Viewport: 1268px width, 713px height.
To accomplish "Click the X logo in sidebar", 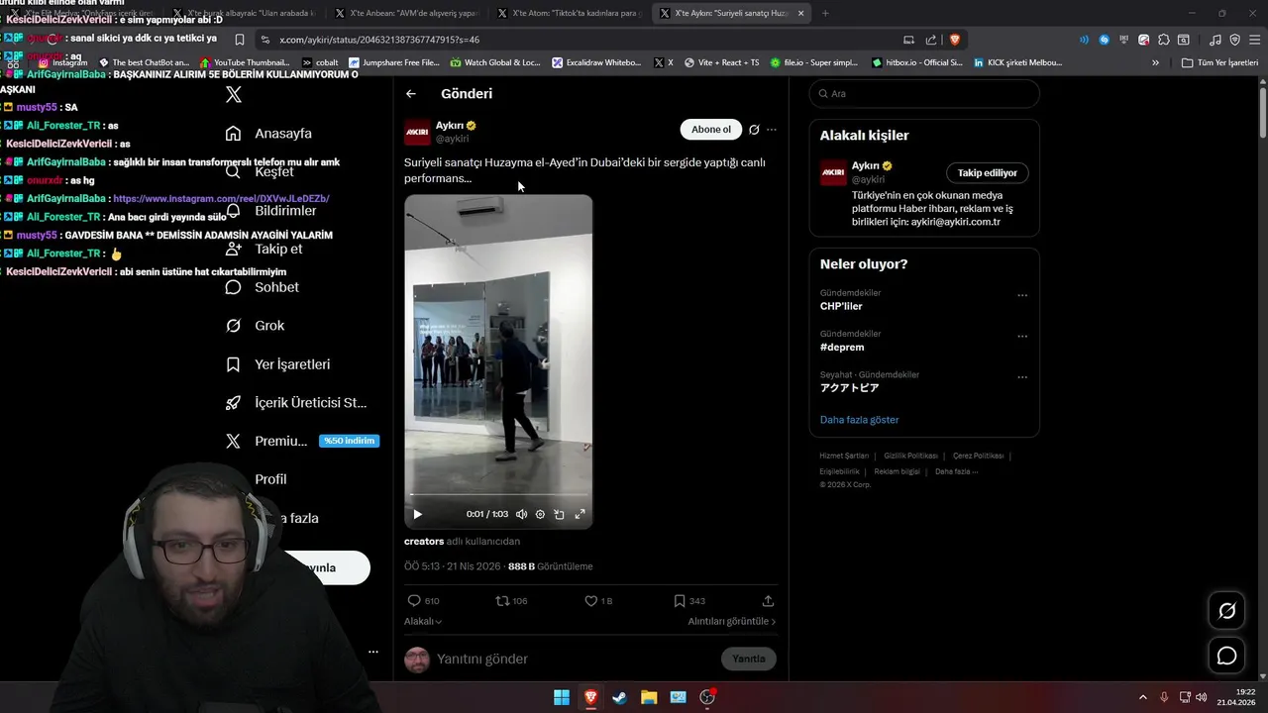I will pyautogui.click(x=233, y=94).
